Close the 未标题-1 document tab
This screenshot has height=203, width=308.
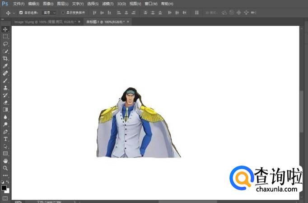click(128, 21)
